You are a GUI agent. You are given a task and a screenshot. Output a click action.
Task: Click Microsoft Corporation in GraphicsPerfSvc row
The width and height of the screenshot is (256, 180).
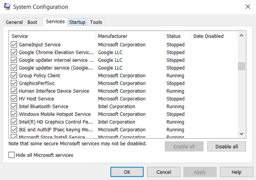point(122,83)
